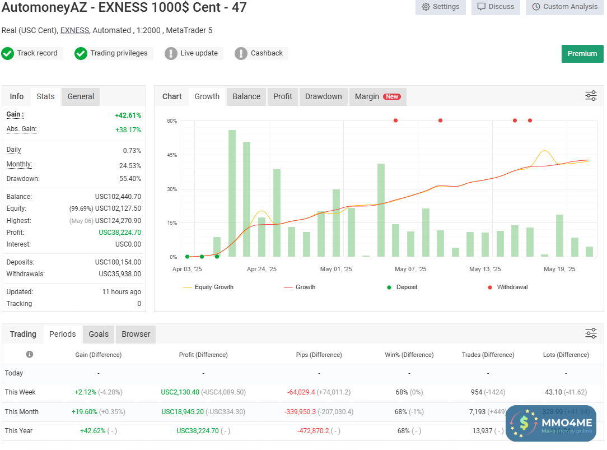This screenshot has height=450, width=607.
Task: Click the Today row label
Action: (14, 373)
